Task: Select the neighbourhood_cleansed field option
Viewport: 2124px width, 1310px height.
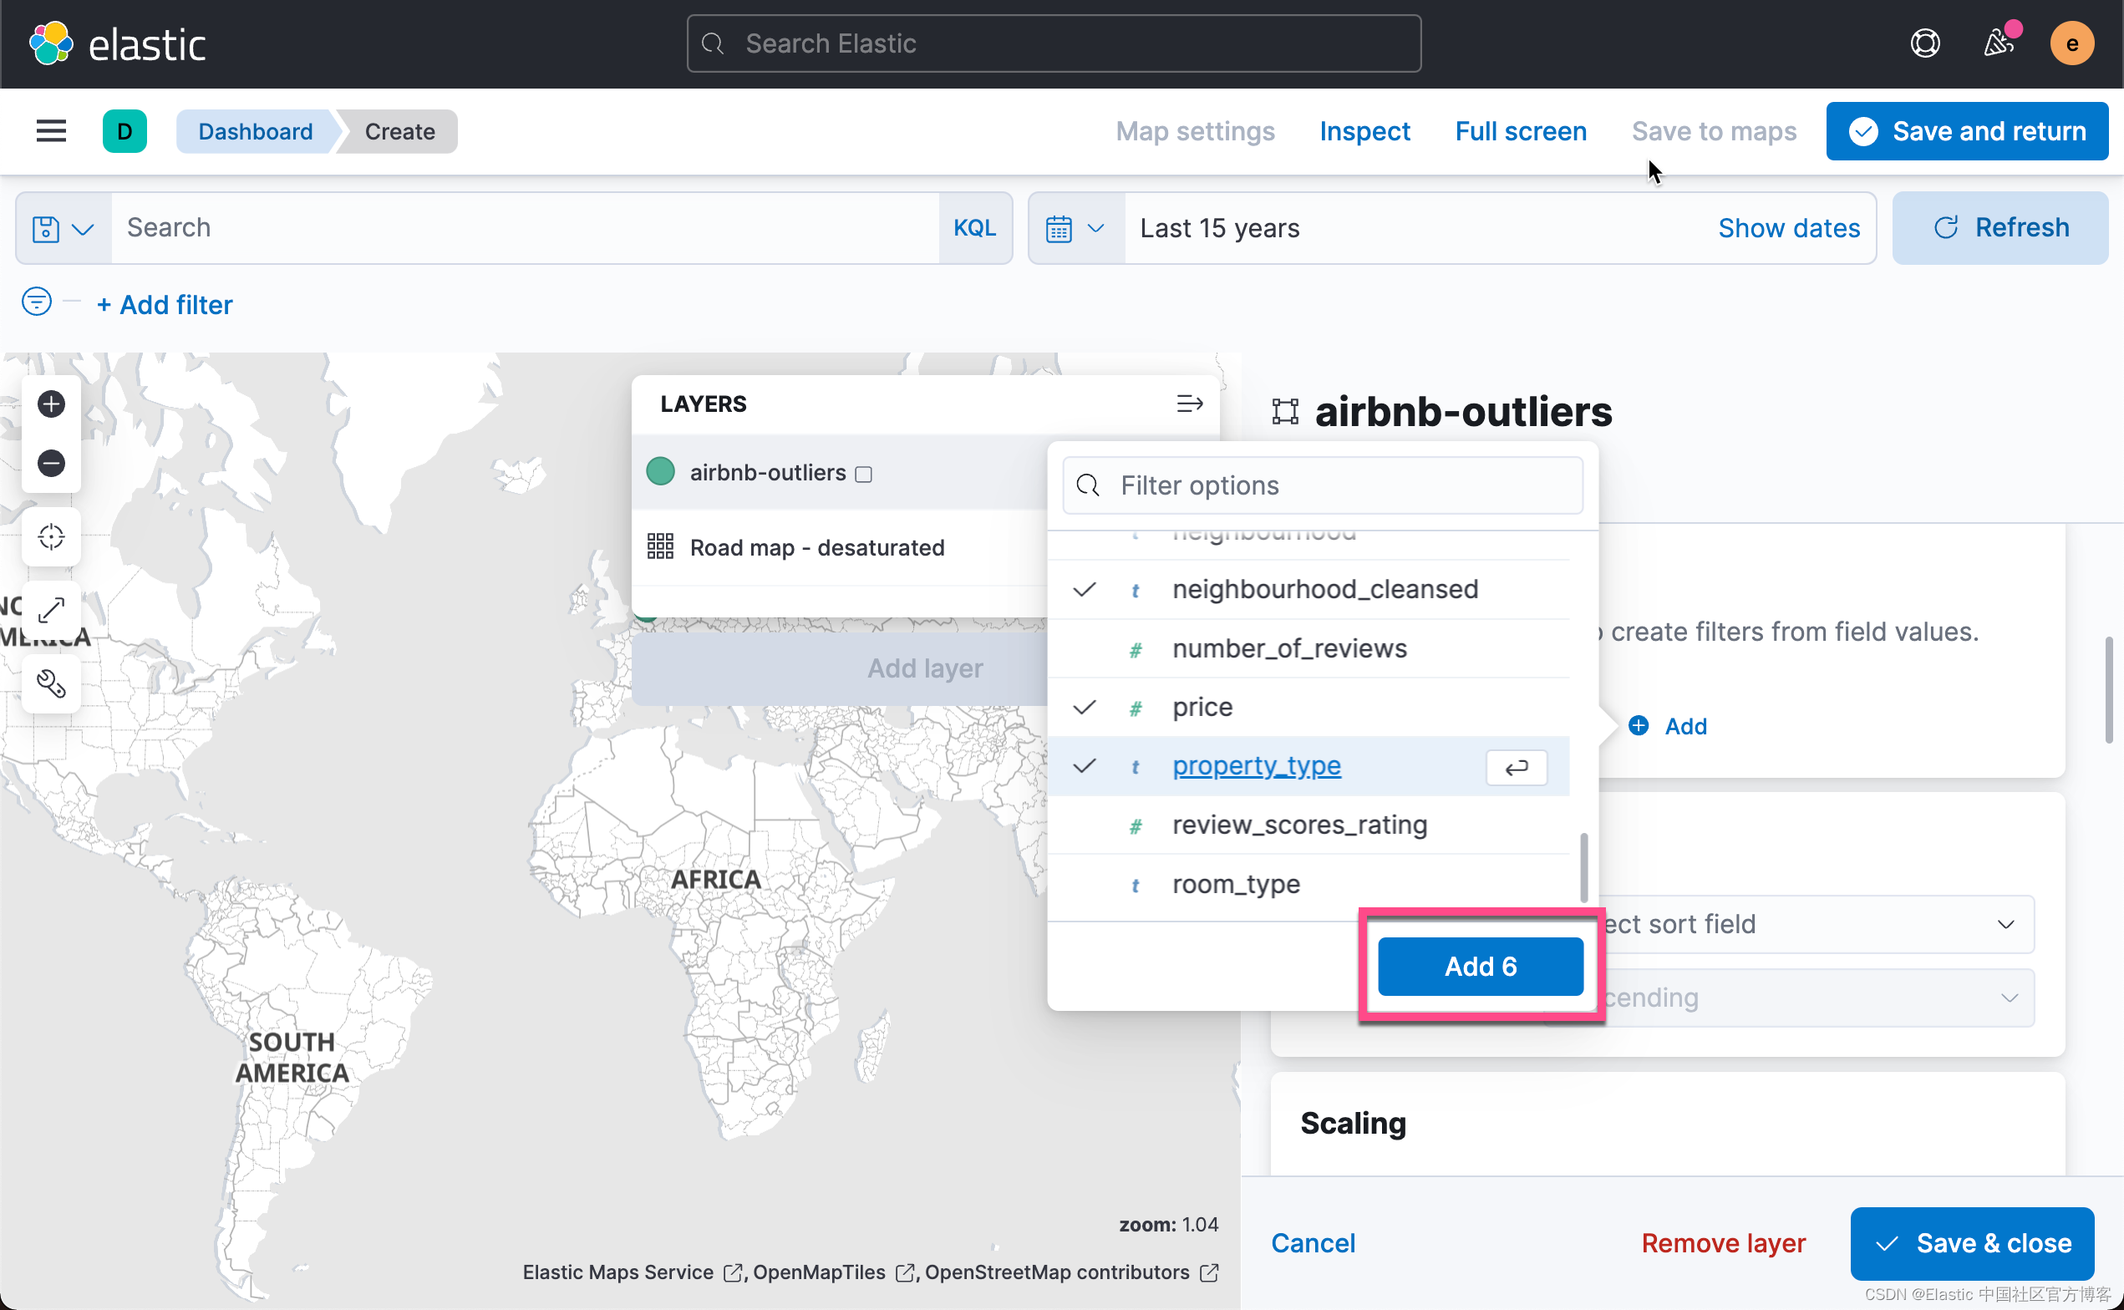Action: pyautogui.click(x=1308, y=589)
